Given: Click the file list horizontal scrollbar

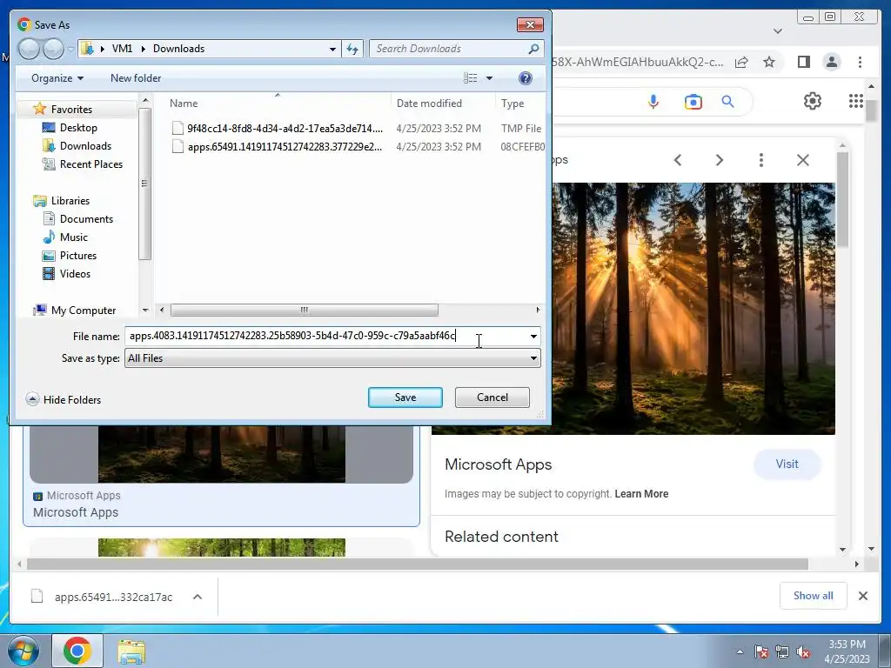Looking at the screenshot, I should pos(304,311).
